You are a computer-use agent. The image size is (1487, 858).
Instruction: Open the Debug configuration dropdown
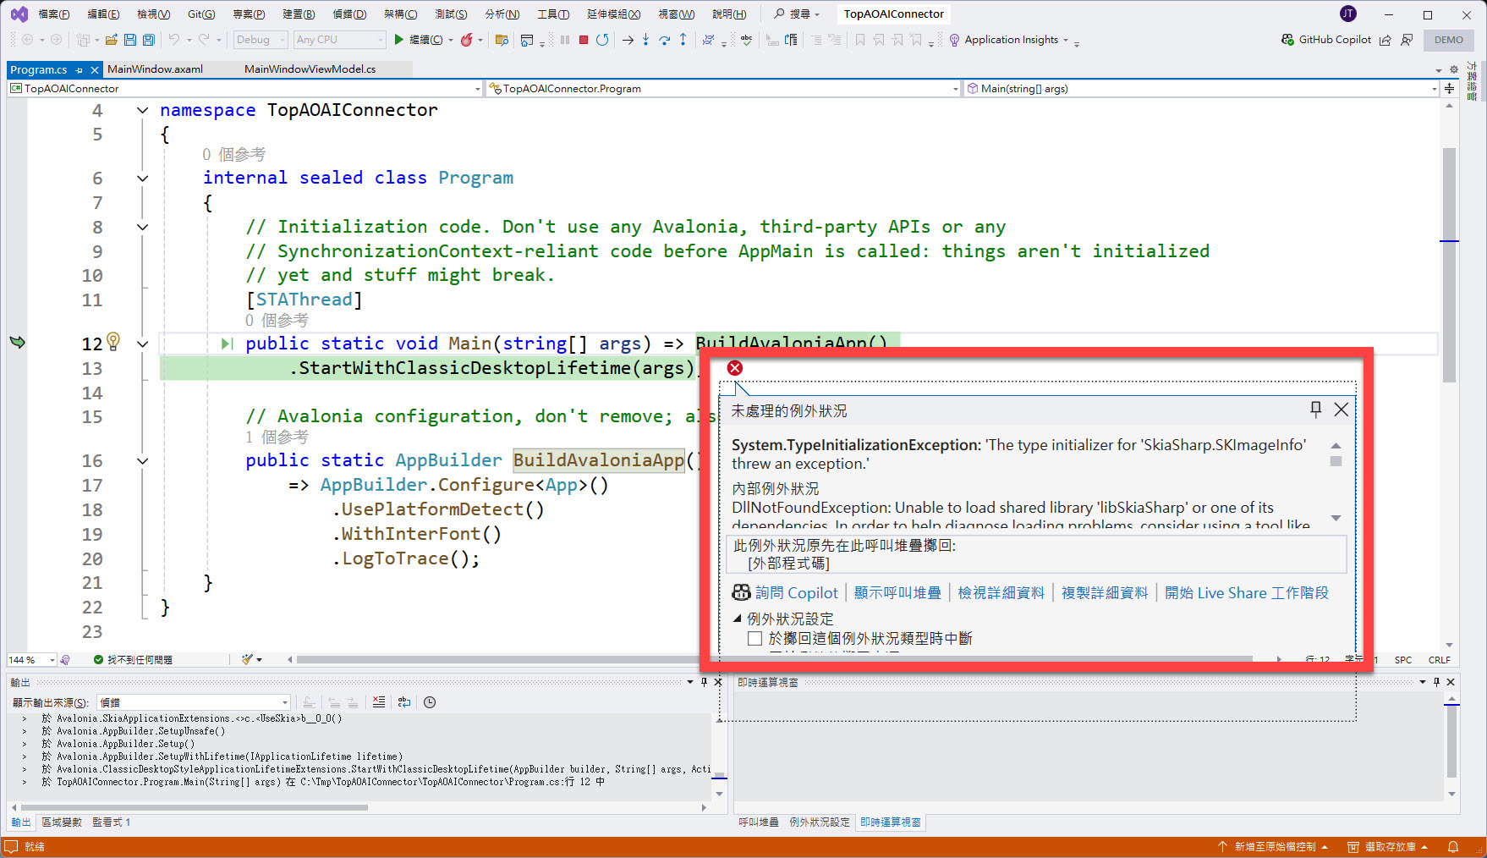tap(261, 40)
